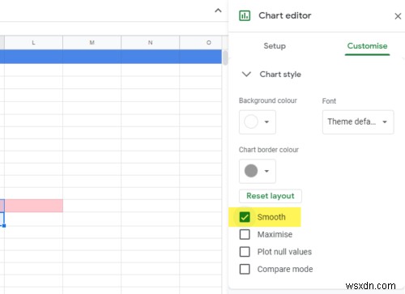This screenshot has width=405, height=294.
Task: Click the Reset layout button
Action: click(271, 196)
